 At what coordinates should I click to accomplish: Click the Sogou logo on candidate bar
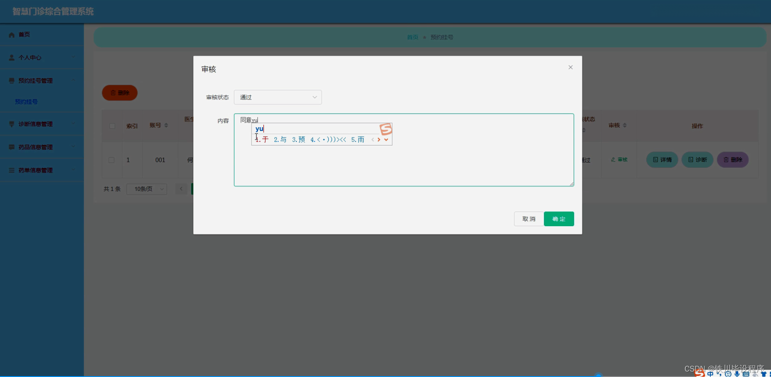coord(386,129)
